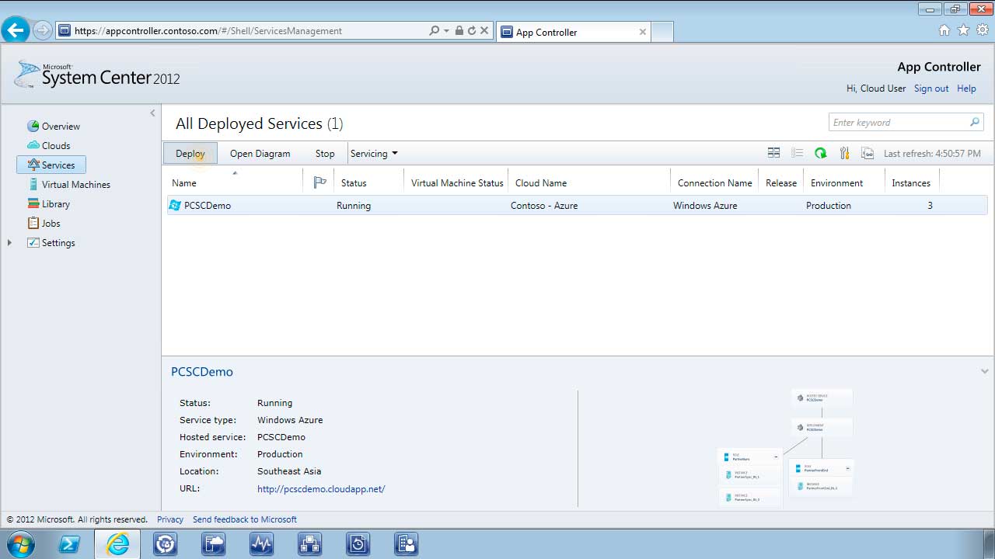Open the browser Tools gear icon
This screenshot has height=559, width=995.
[983, 30]
